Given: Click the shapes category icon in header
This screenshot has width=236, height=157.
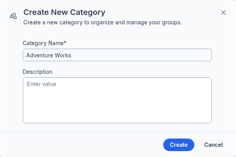Looking at the screenshot, I should [13, 16].
